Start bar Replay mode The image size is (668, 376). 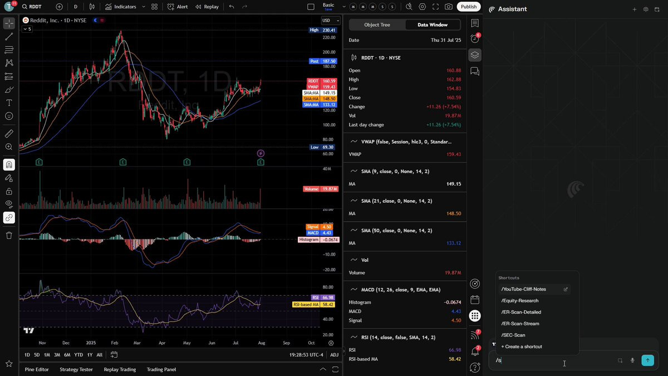click(207, 7)
